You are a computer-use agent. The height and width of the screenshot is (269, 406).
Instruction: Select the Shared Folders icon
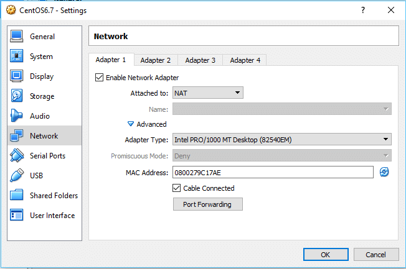pyautogui.click(x=17, y=196)
